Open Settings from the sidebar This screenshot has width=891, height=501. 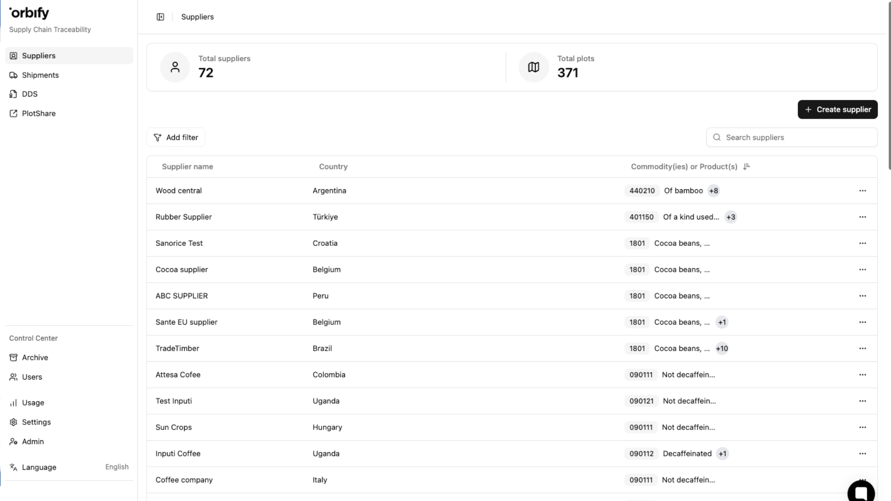tap(69, 422)
